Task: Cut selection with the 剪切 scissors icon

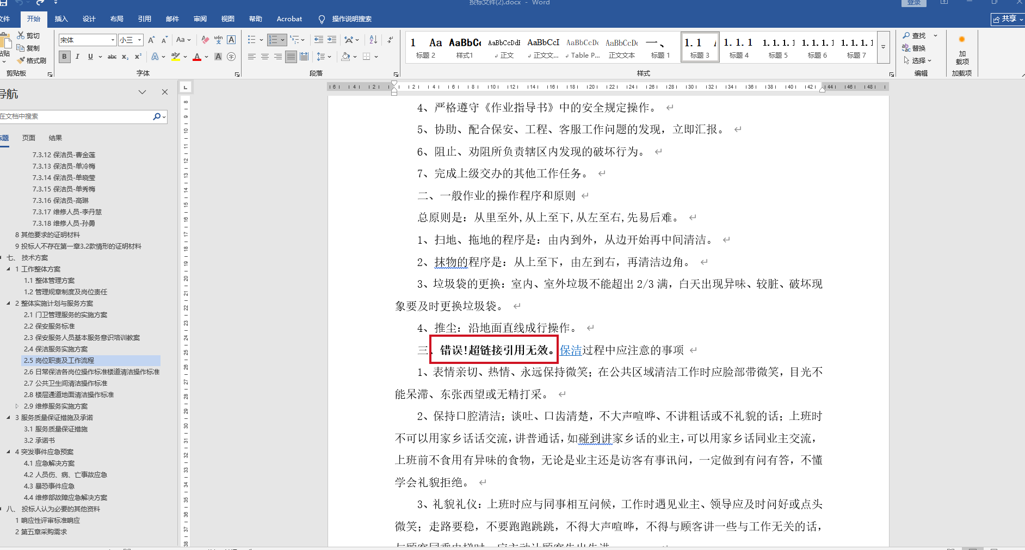Action: (28, 35)
